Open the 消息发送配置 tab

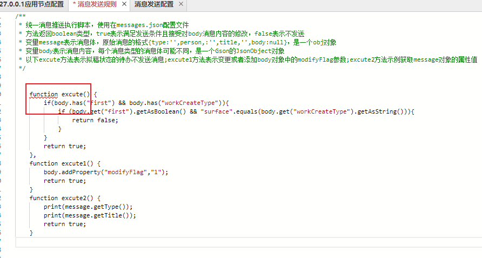pyautogui.click(x=154, y=4)
